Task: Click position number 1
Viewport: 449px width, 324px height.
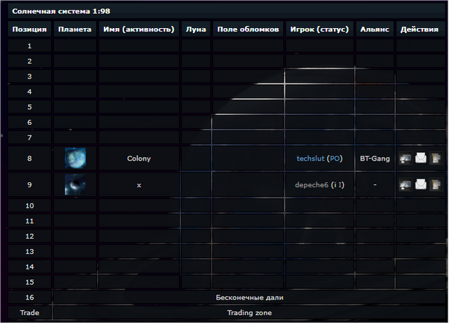Action: 29,46
